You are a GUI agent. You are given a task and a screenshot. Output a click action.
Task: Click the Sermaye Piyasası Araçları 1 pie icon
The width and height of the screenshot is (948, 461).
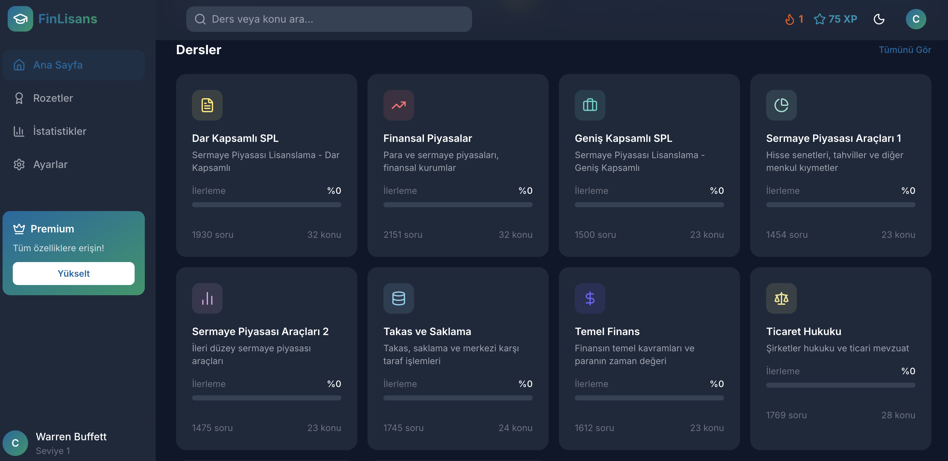[781, 105]
